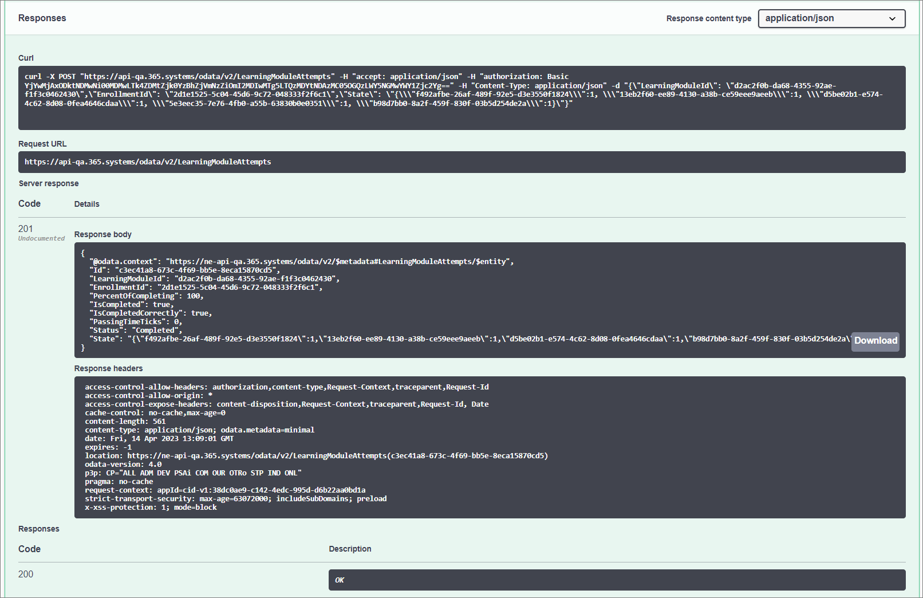Click the 200 response code
The image size is (923, 598).
(x=26, y=574)
